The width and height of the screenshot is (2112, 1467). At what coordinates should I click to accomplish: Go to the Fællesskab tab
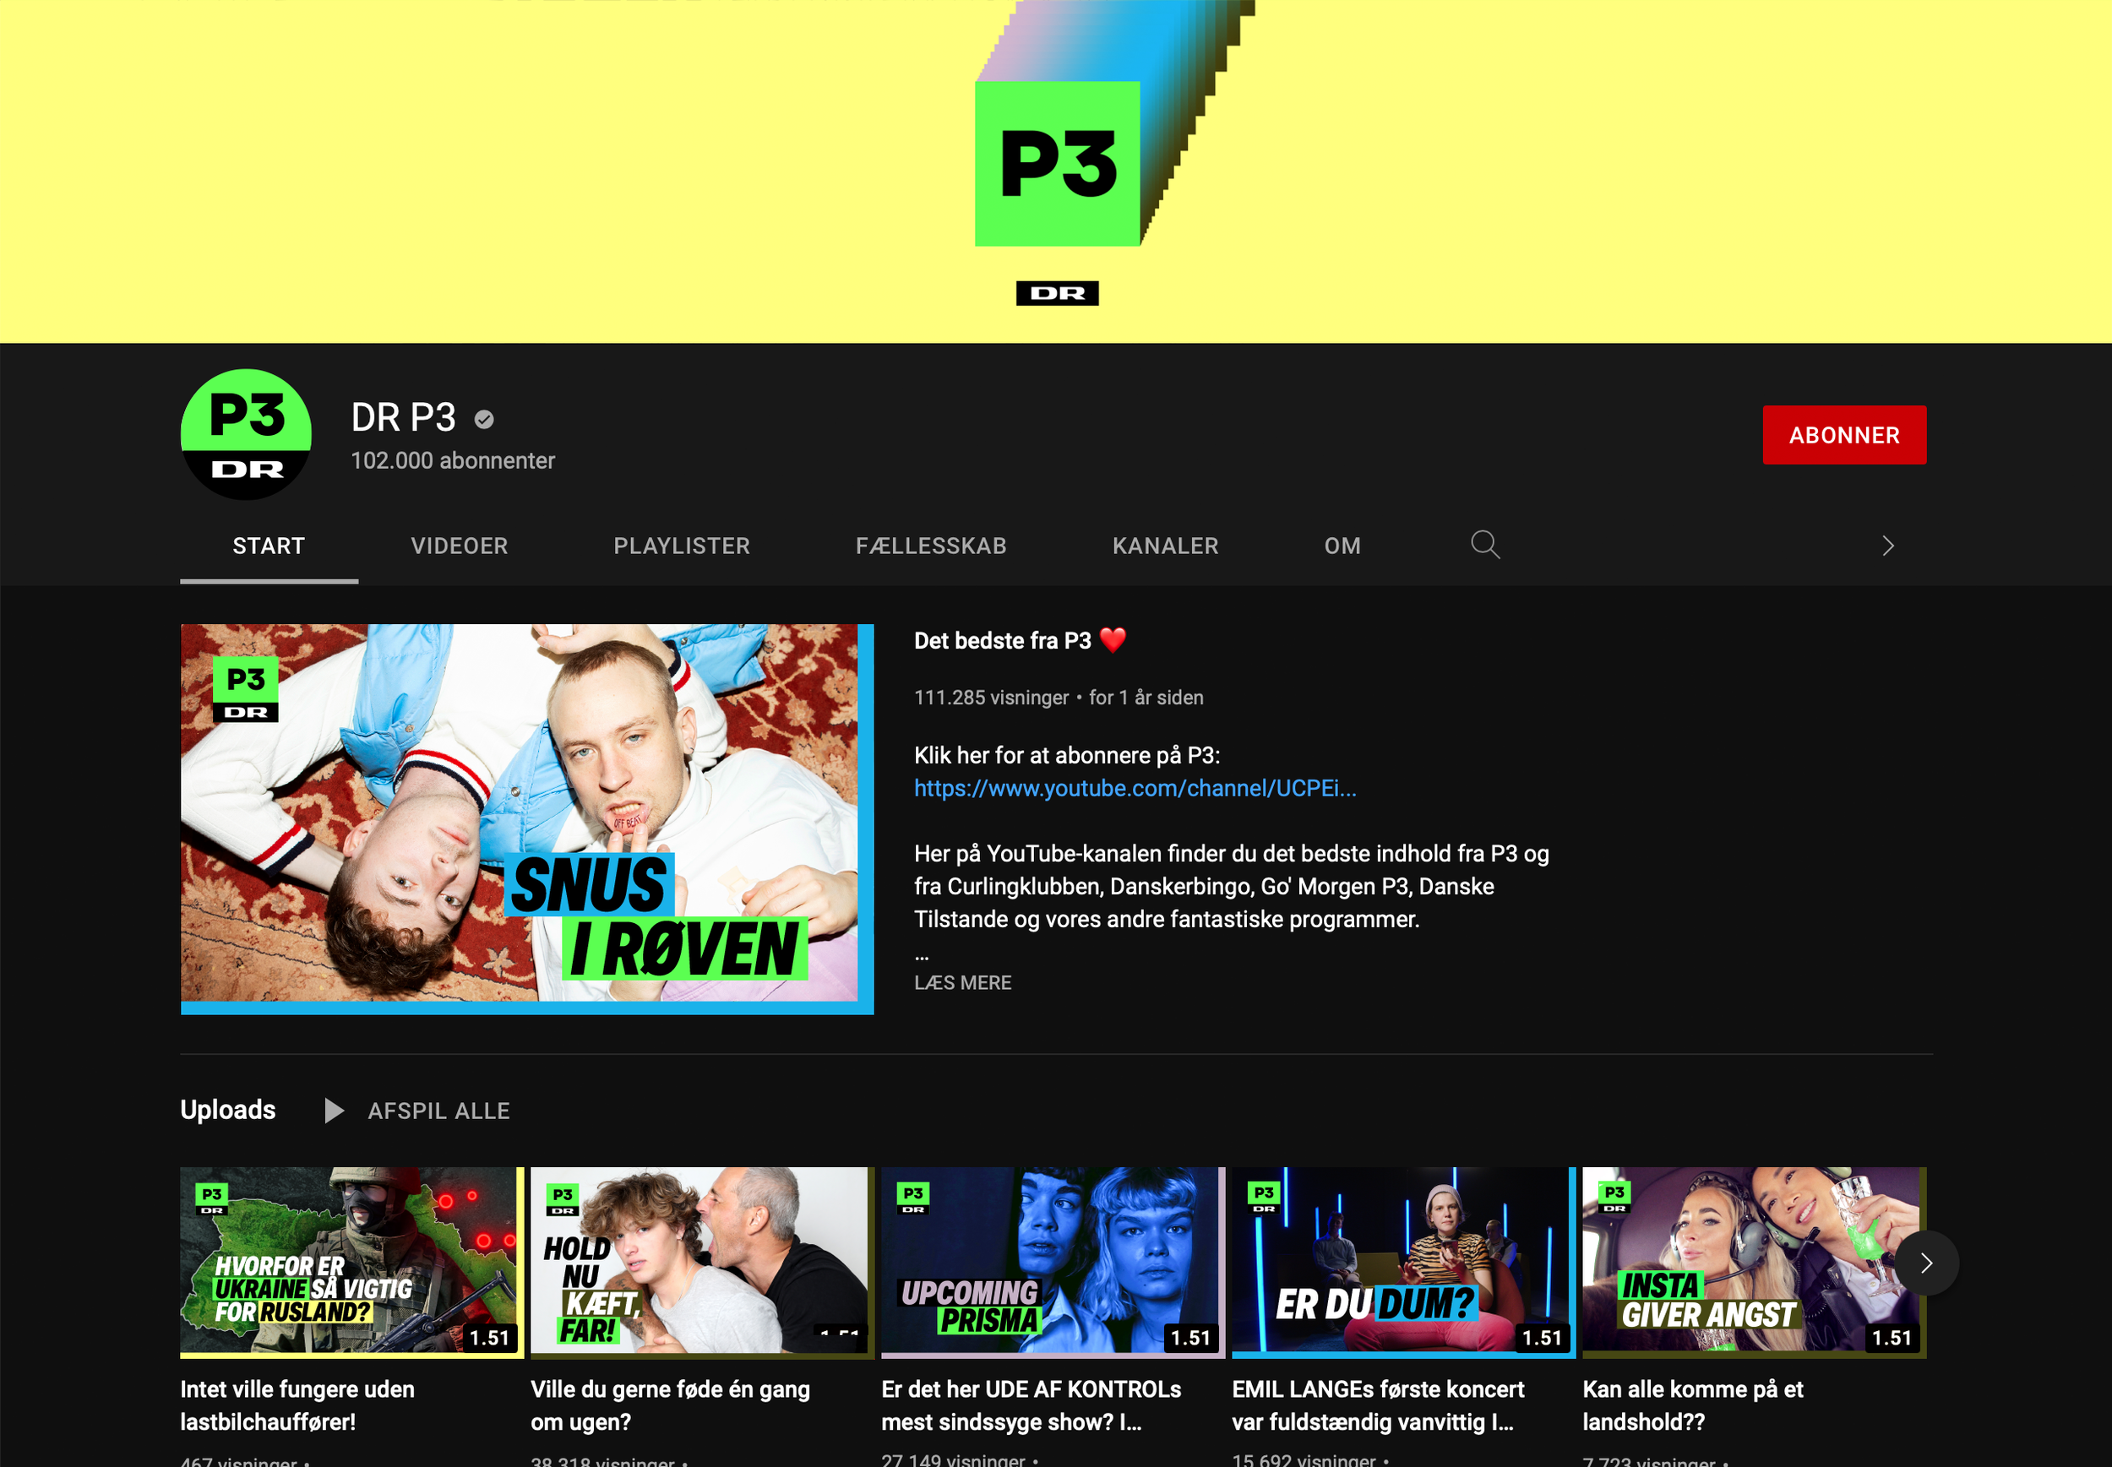pos(930,546)
